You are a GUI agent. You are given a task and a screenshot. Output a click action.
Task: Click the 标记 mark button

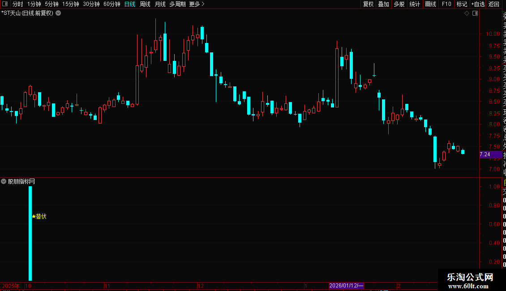[462, 4]
